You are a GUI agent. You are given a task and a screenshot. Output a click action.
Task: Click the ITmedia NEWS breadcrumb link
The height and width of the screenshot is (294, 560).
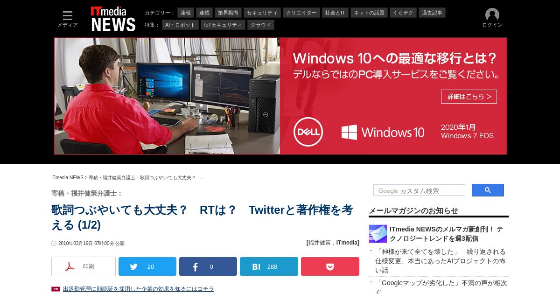point(67,178)
